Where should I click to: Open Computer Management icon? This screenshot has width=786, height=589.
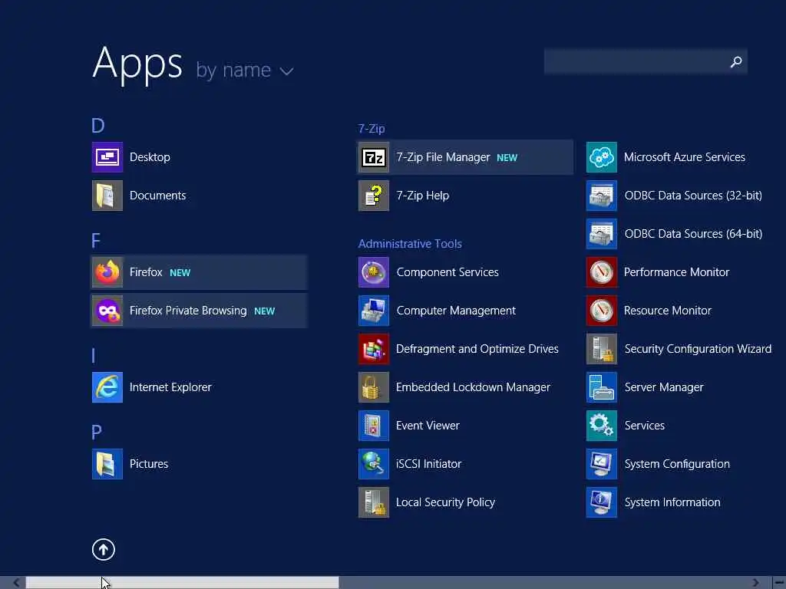click(x=374, y=311)
